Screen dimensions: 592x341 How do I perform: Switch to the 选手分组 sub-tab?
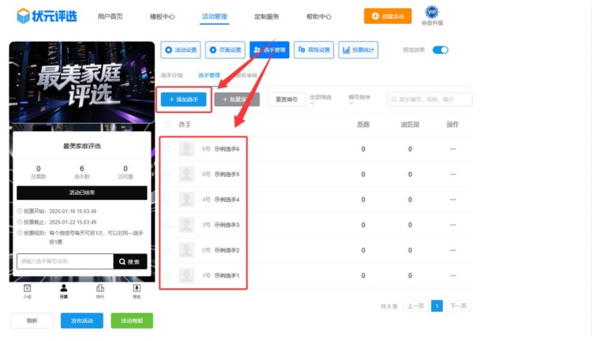pyautogui.click(x=171, y=76)
